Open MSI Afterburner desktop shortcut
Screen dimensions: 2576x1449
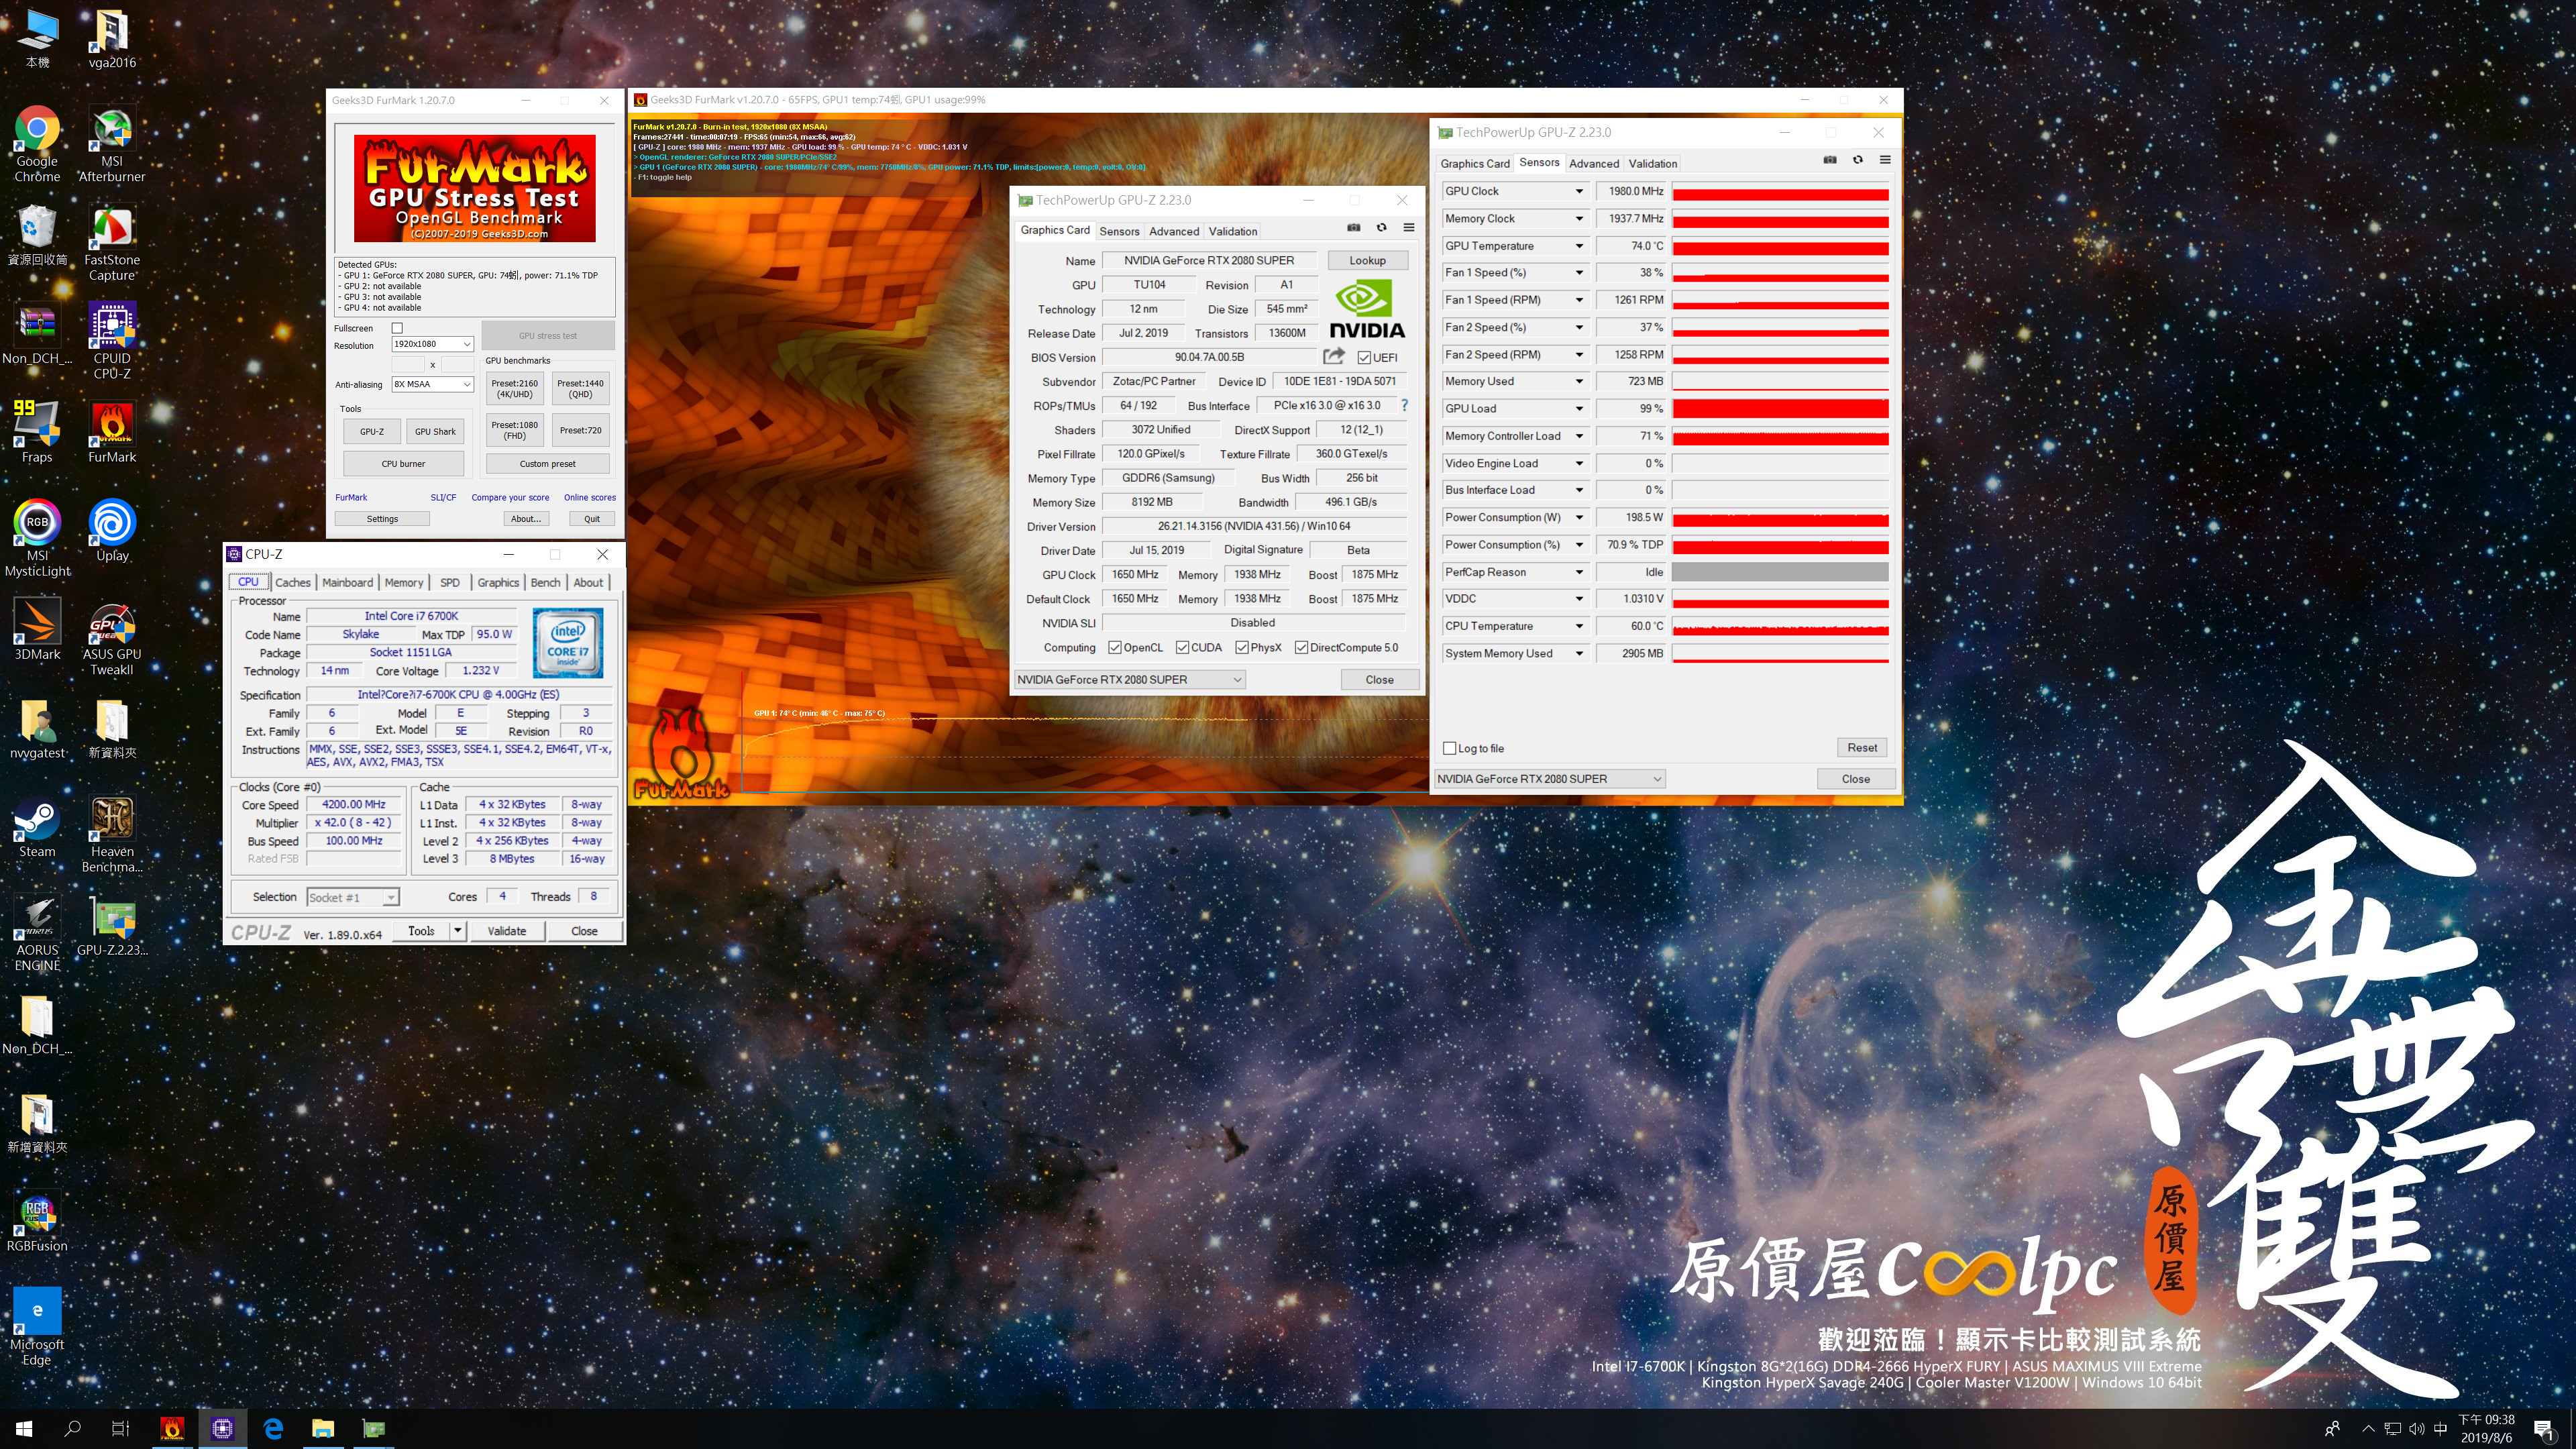click(112, 143)
